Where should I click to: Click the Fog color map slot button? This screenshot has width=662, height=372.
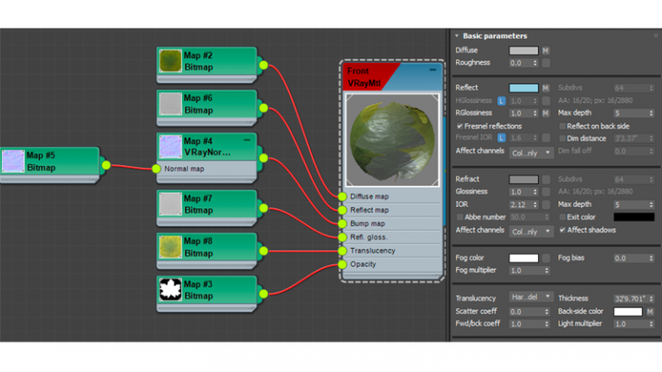(546, 258)
